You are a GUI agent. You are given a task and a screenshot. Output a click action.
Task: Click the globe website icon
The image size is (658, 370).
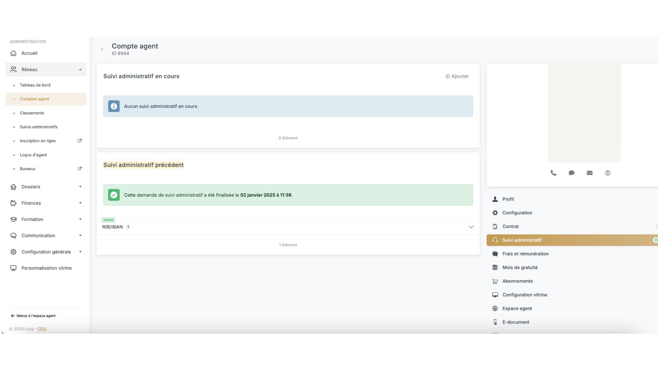pyautogui.click(x=608, y=173)
